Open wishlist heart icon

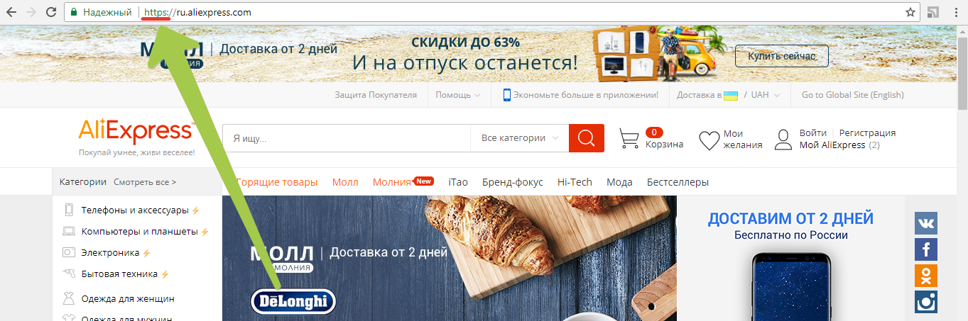click(x=709, y=140)
